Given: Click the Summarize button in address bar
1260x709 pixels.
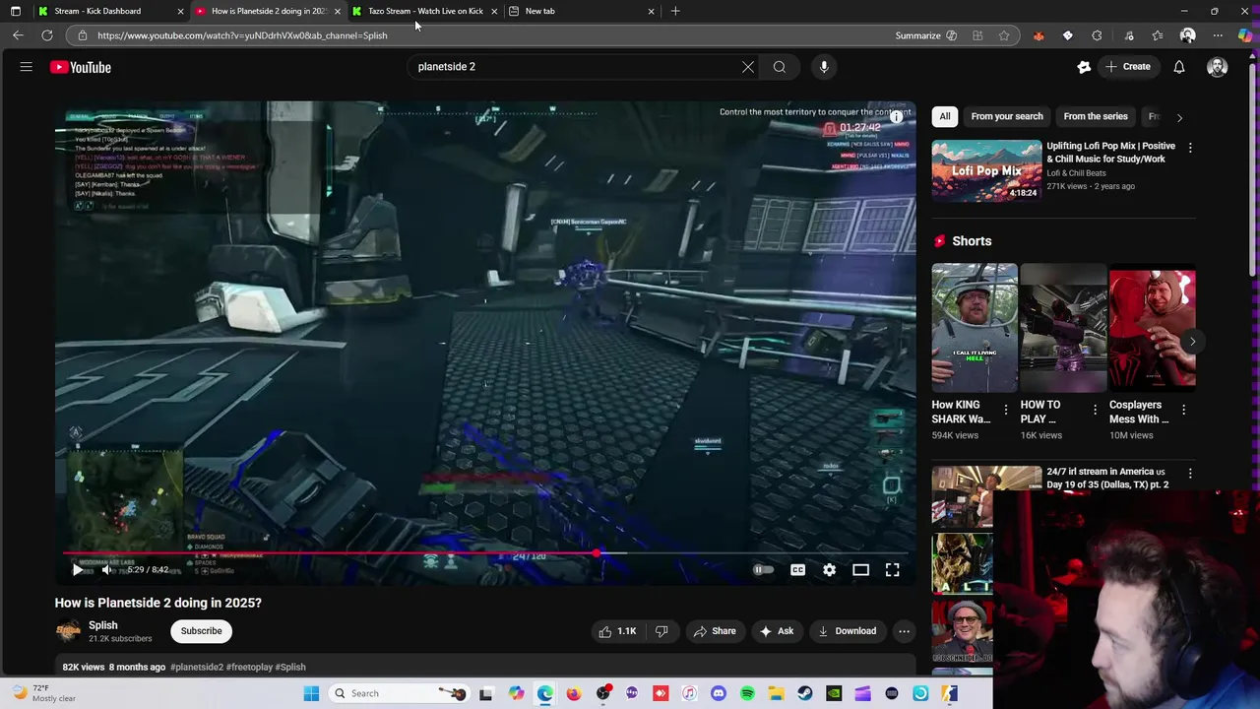Looking at the screenshot, I should (x=925, y=35).
